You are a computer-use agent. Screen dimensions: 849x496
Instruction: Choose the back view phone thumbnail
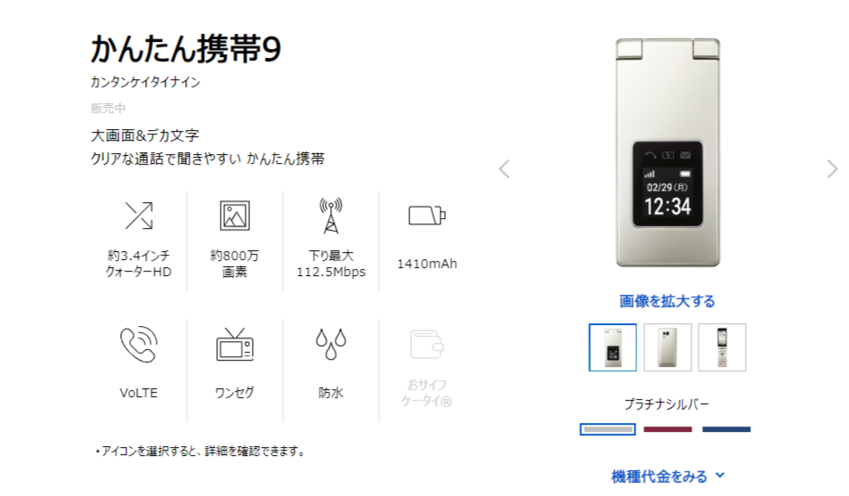[x=667, y=347]
